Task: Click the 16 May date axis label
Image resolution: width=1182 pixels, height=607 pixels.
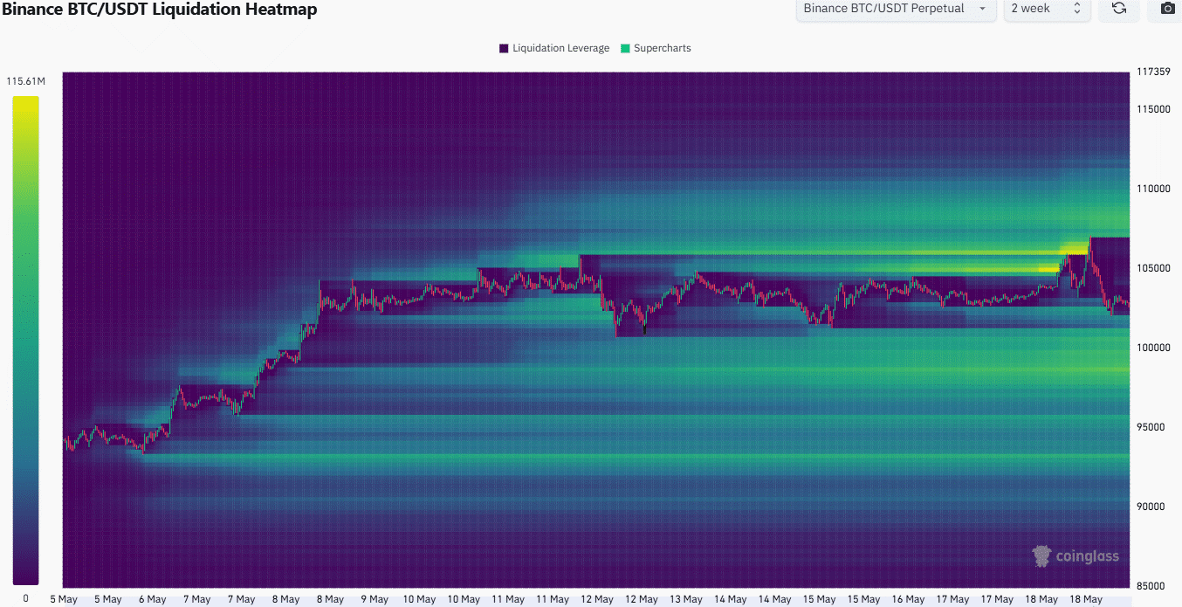Action: pos(908,599)
